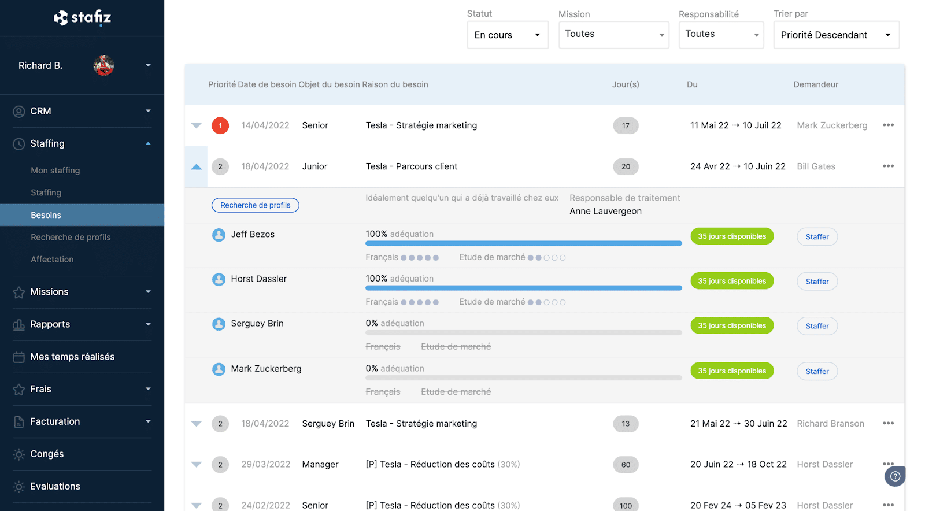
Task: Expand the Frais menu arrow
Action: coord(148,389)
